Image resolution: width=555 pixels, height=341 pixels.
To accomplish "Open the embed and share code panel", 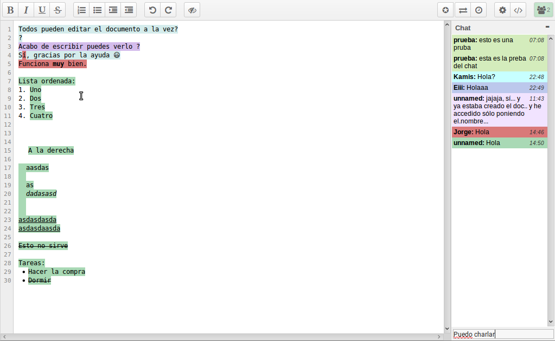I will tap(518, 10).
